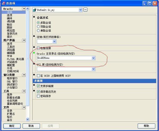Select 日期/时间 item
Screen dimensions: 159x131
[x=13, y=71]
